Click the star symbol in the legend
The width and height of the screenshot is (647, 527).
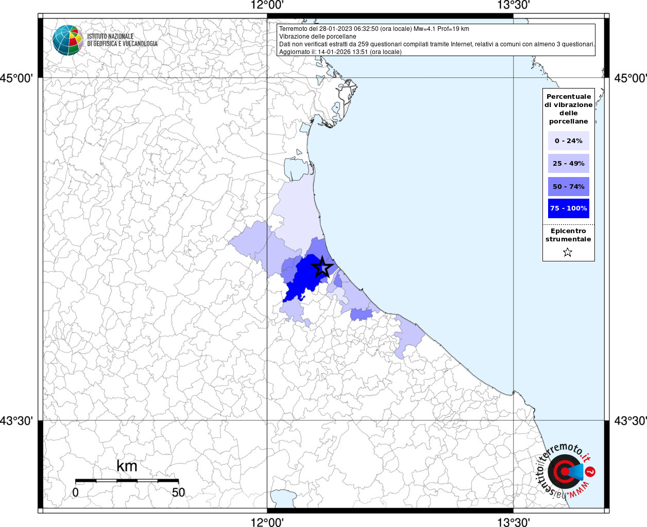click(x=568, y=252)
